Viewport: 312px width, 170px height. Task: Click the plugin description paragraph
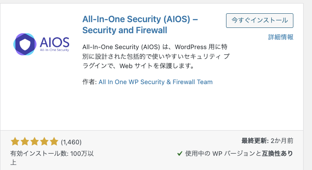(x=156, y=56)
